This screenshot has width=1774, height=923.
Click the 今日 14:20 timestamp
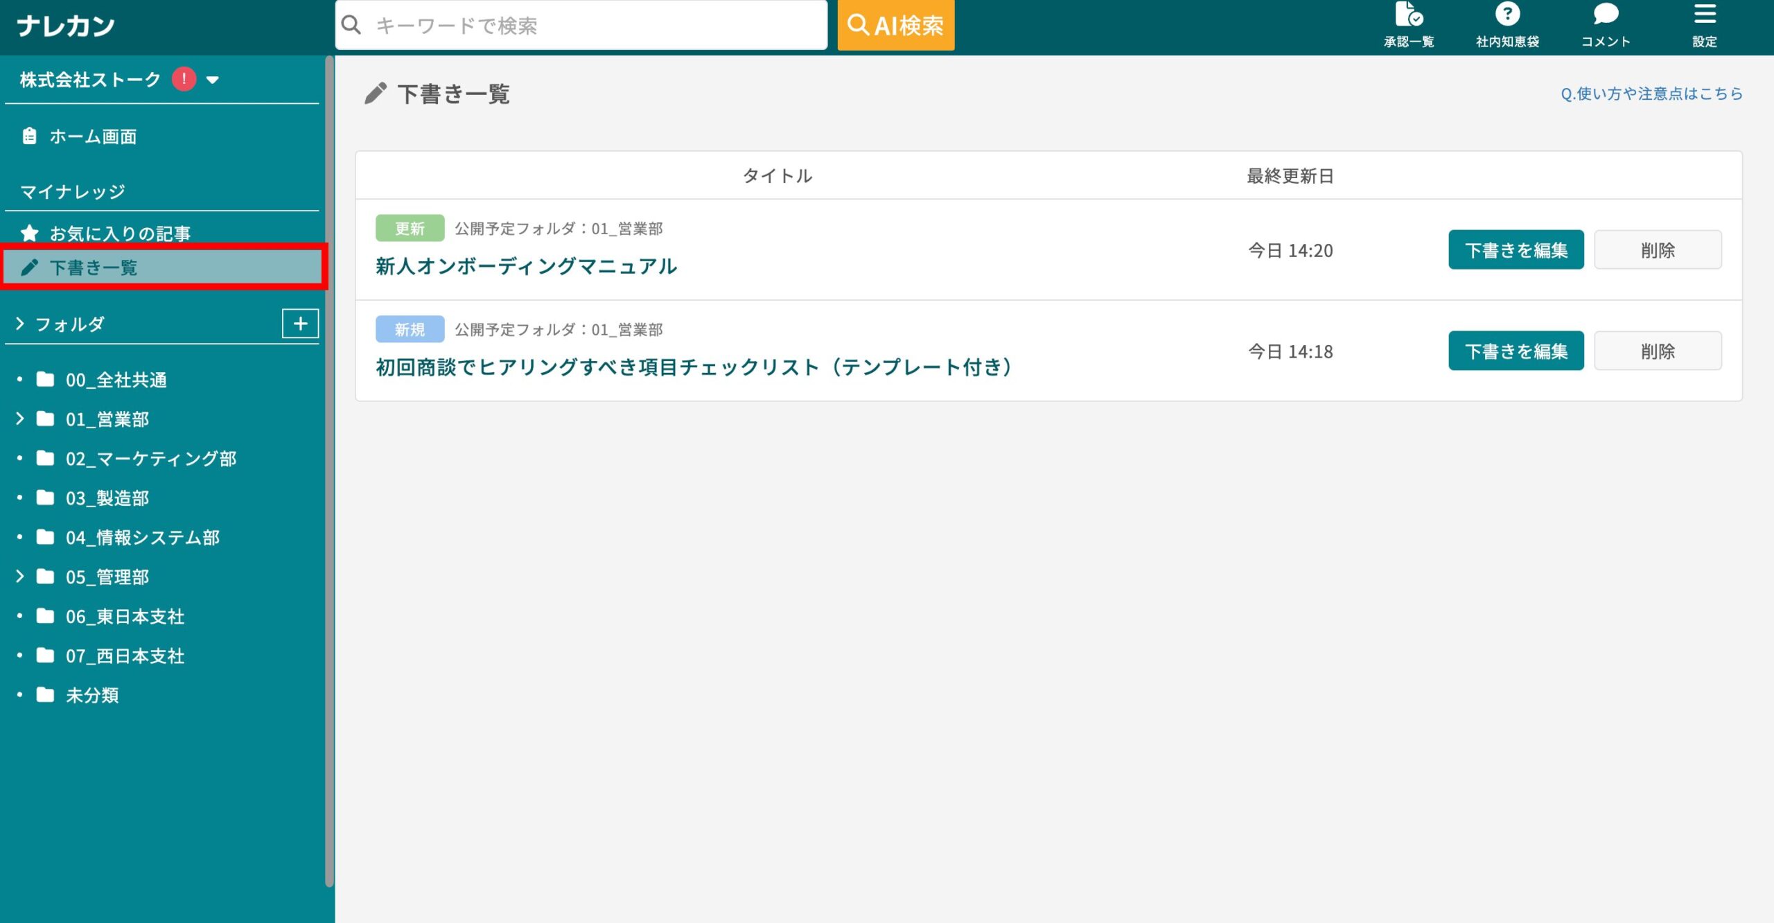(x=1290, y=250)
